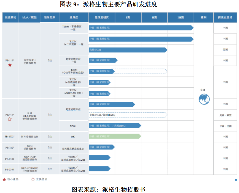Click the small blue square at bottom right
This screenshot has height=193, width=239.
pyautogui.click(x=236, y=180)
